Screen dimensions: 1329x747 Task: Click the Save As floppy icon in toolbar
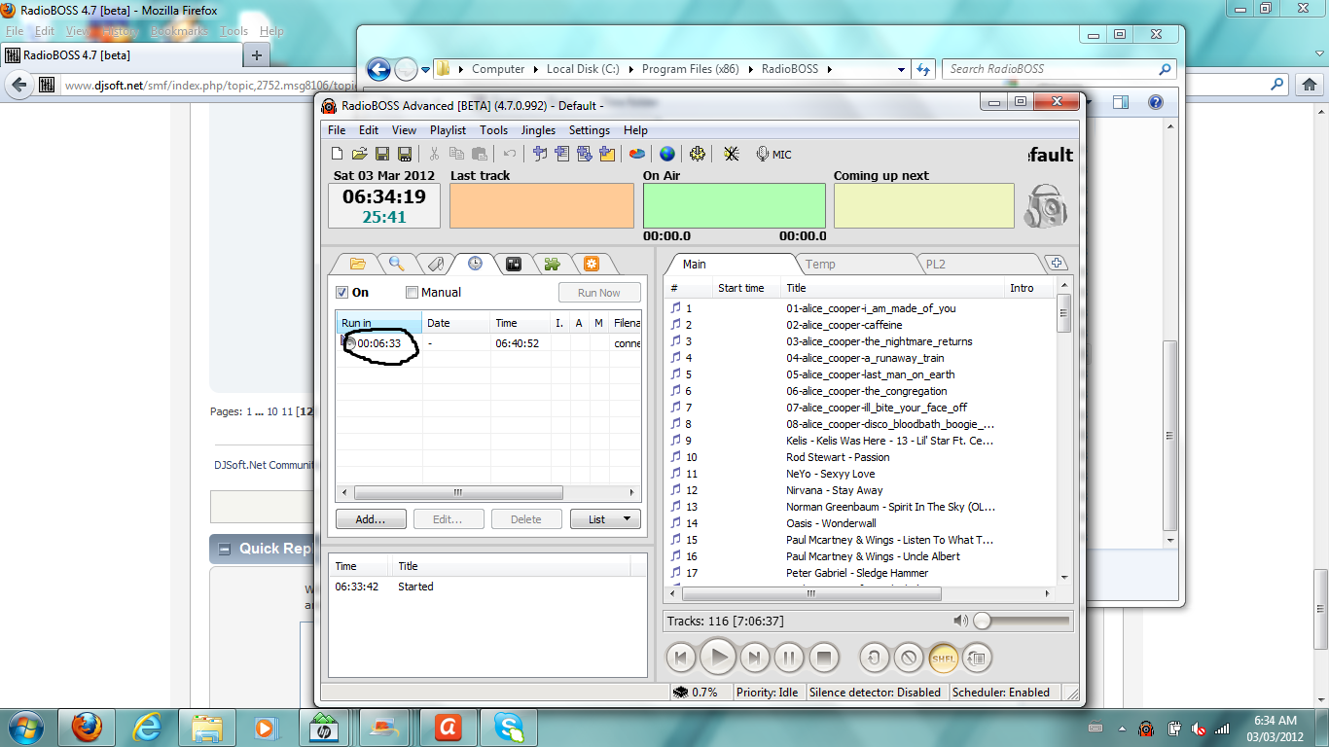[x=405, y=154]
